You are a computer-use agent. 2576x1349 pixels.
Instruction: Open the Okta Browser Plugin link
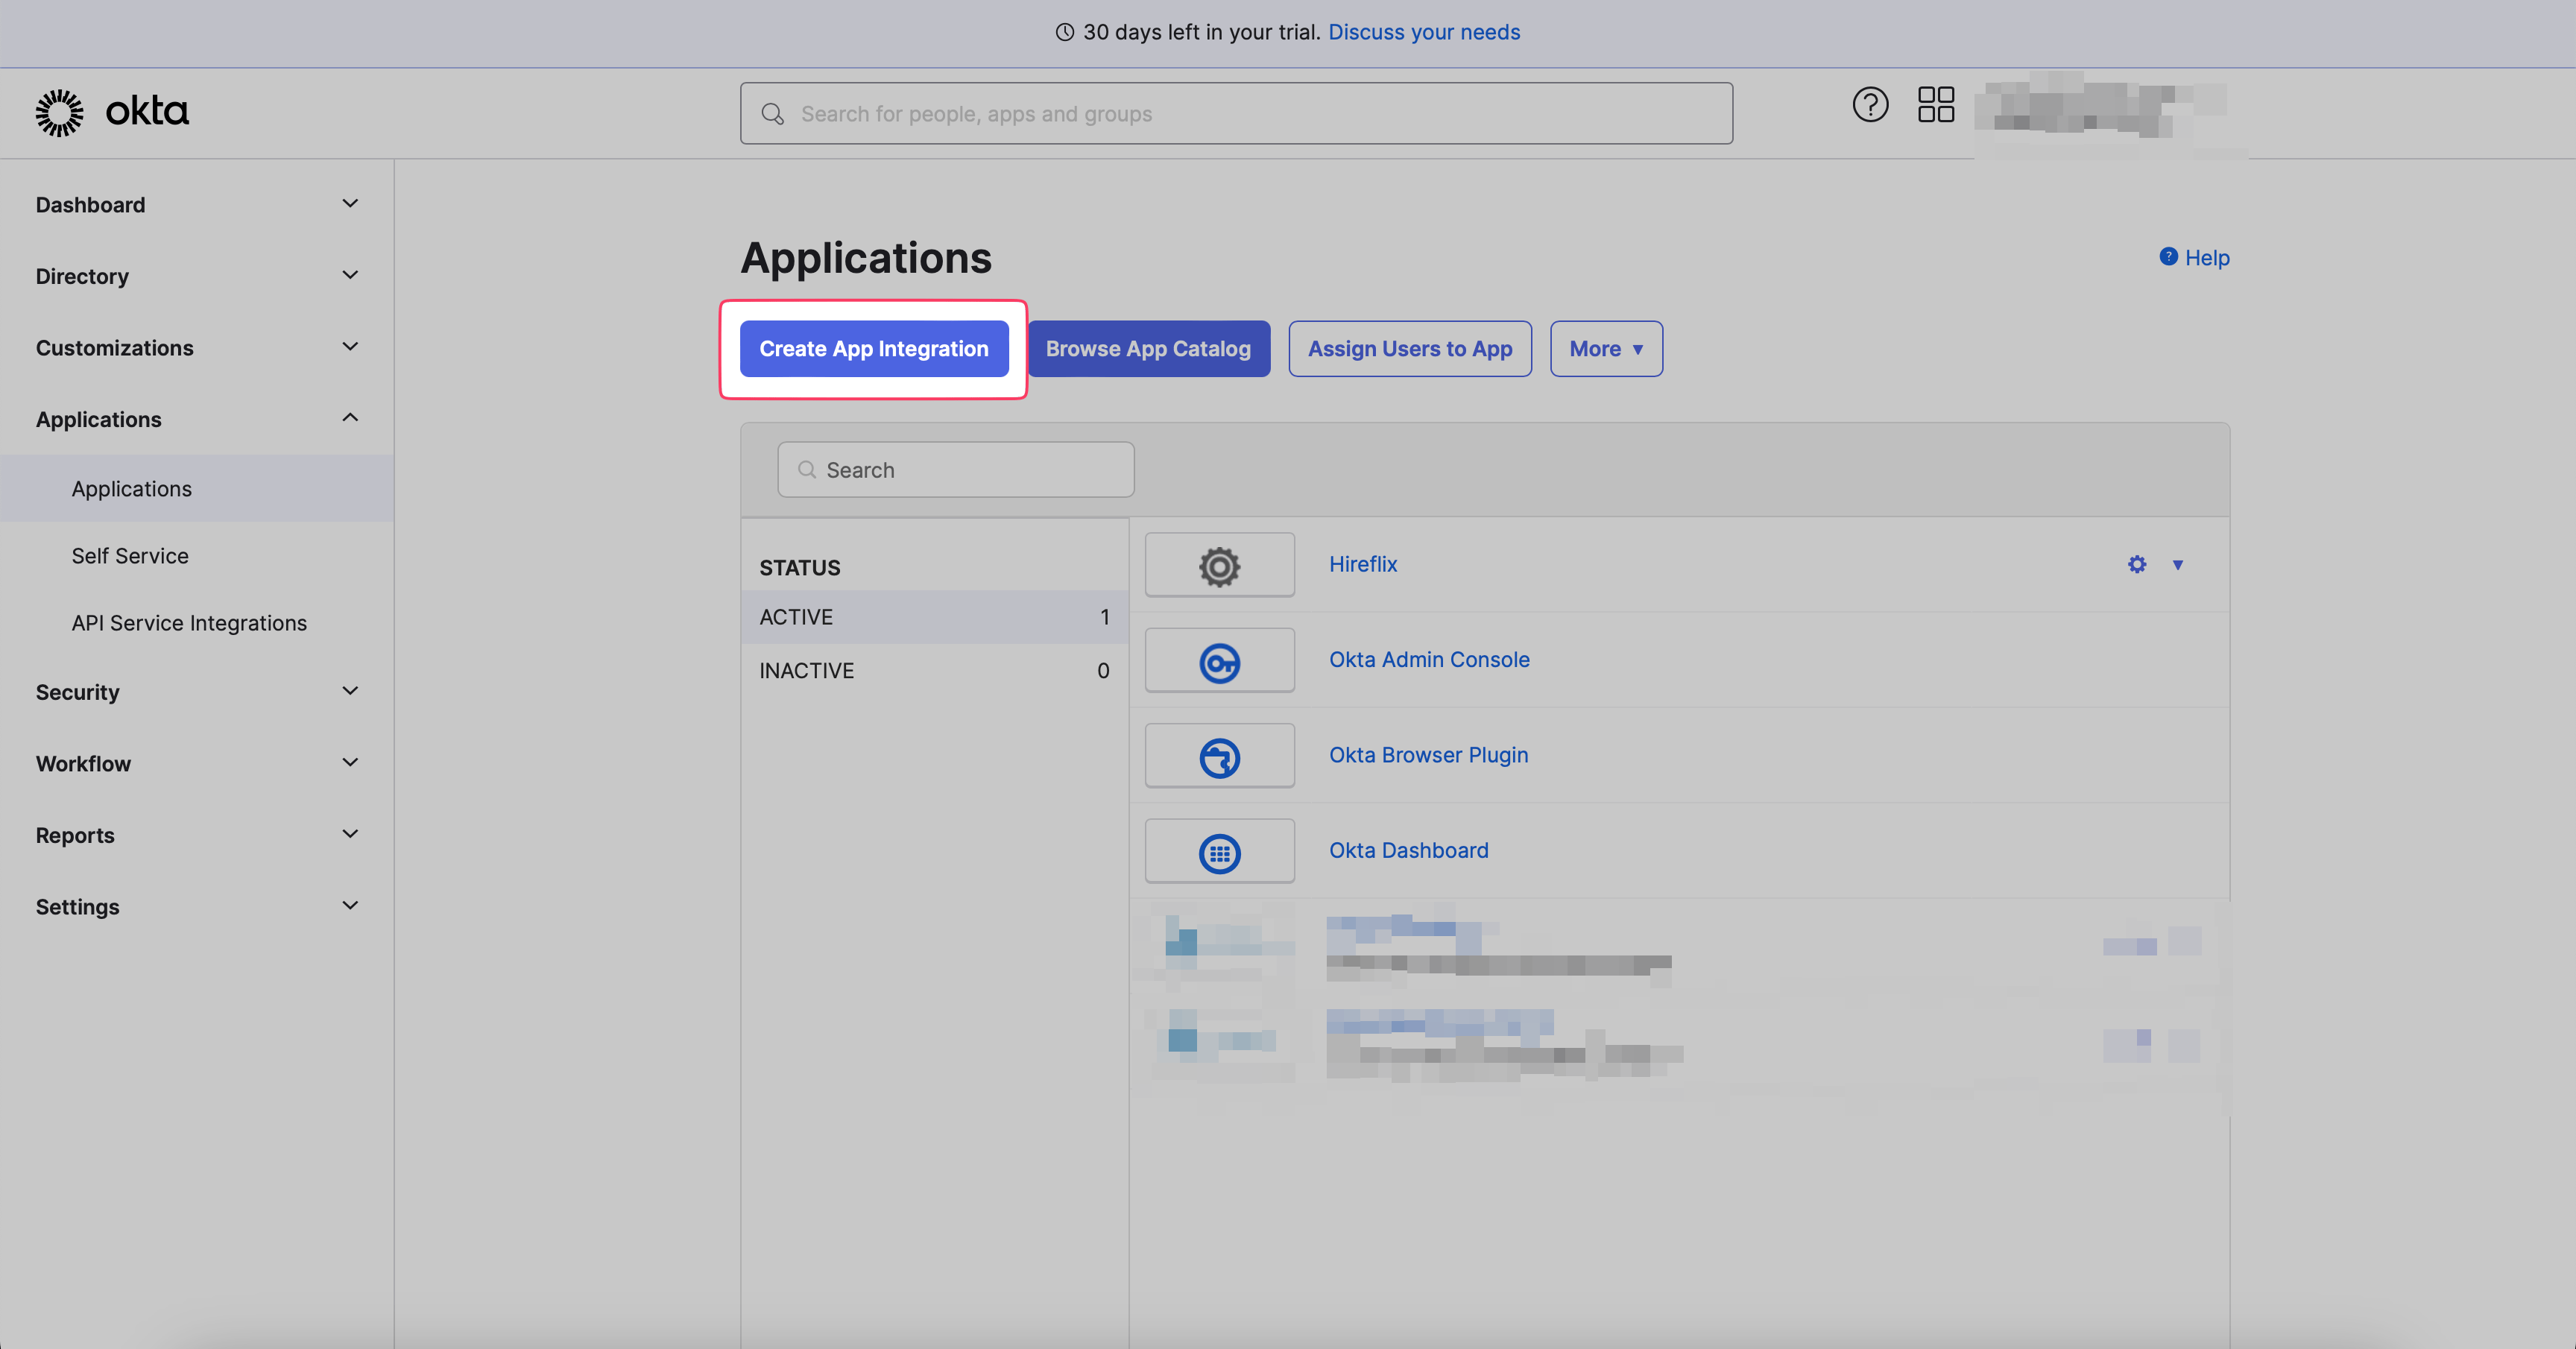pos(1428,755)
